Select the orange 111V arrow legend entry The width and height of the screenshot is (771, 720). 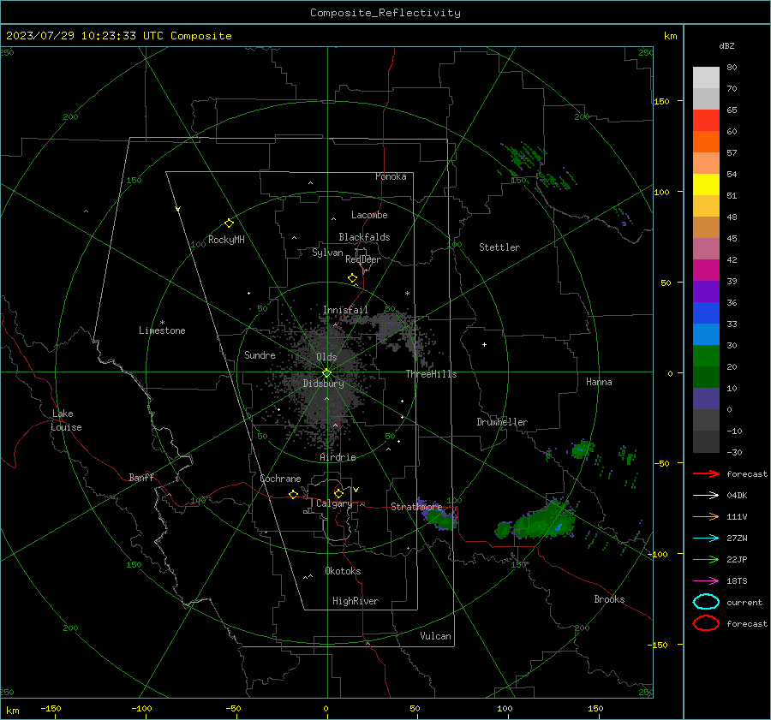[706, 516]
